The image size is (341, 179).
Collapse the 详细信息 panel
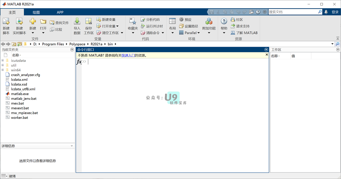point(72,146)
